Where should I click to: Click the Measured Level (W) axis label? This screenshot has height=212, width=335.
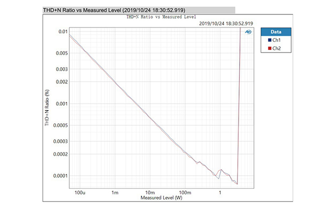click(161, 198)
